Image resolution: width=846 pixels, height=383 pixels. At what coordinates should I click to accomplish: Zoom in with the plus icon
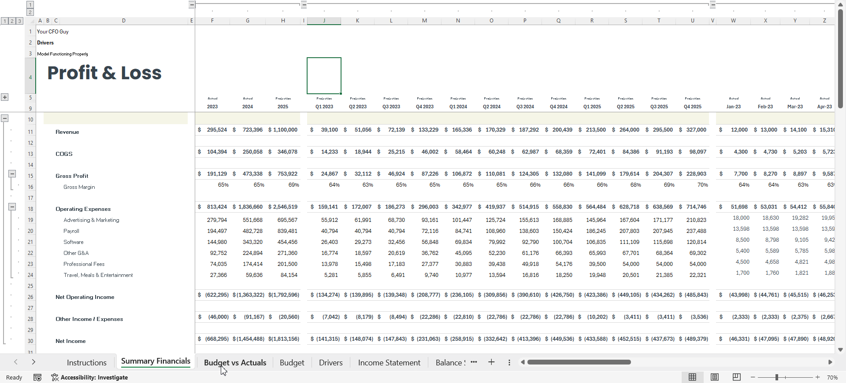[818, 377]
